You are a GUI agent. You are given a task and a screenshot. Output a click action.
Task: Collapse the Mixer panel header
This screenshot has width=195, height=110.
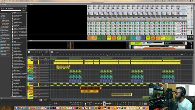click(28, 4)
